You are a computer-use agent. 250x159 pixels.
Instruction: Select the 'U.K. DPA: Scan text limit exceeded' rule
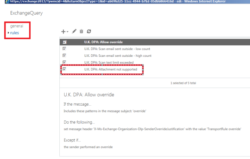coord(109,62)
